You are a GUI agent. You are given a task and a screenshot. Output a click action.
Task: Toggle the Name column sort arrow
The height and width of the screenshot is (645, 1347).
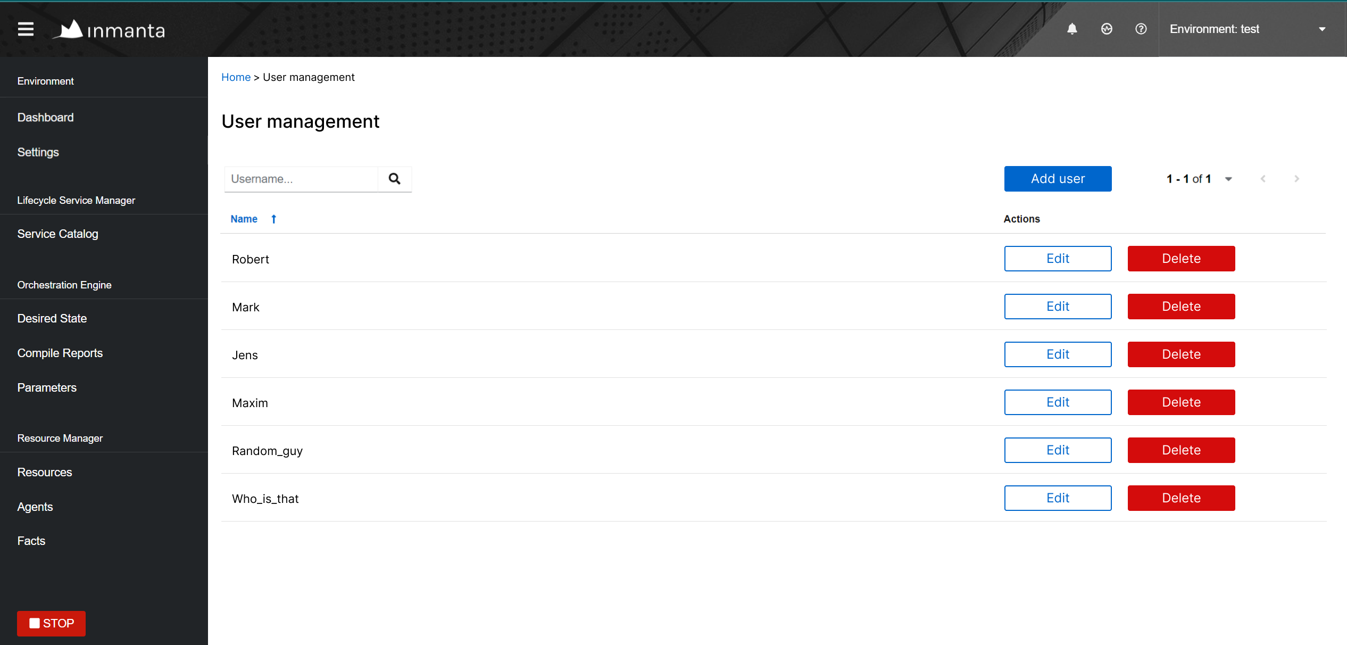pos(273,219)
